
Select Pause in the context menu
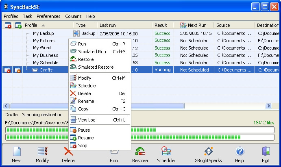[100, 130]
